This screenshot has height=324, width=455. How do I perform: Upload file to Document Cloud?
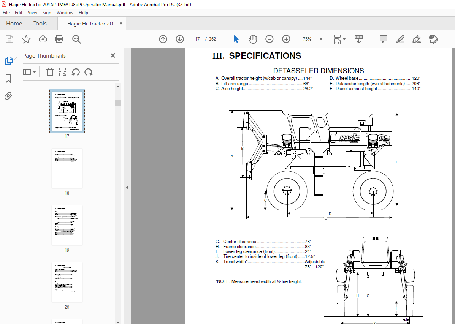pos(43,39)
